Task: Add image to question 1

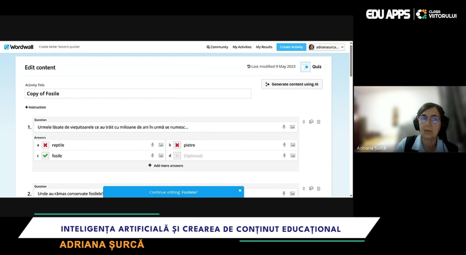Action: tap(292, 127)
